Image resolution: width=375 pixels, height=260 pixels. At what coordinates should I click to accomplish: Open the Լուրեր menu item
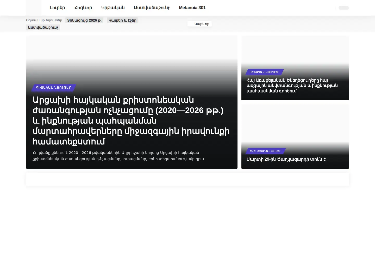click(57, 8)
